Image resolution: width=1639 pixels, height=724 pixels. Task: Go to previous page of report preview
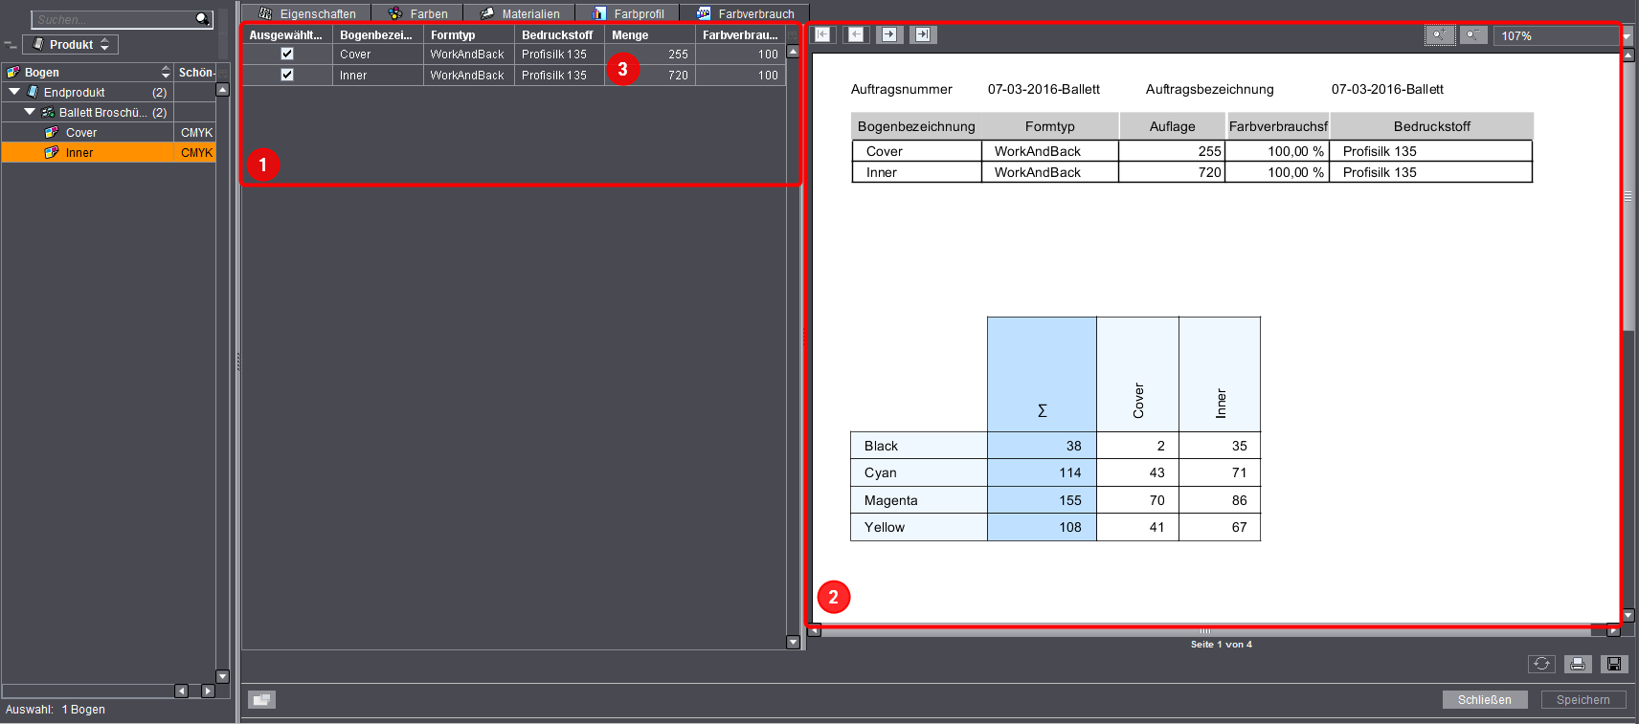pos(856,34)
